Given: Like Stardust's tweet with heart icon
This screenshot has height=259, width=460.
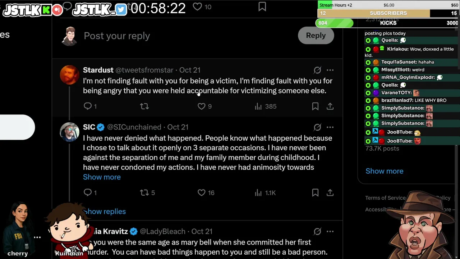Looking at the screenshot, I should tap(202, 106).
